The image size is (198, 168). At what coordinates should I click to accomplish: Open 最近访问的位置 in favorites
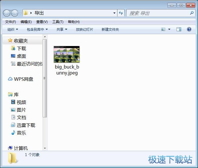29,64
